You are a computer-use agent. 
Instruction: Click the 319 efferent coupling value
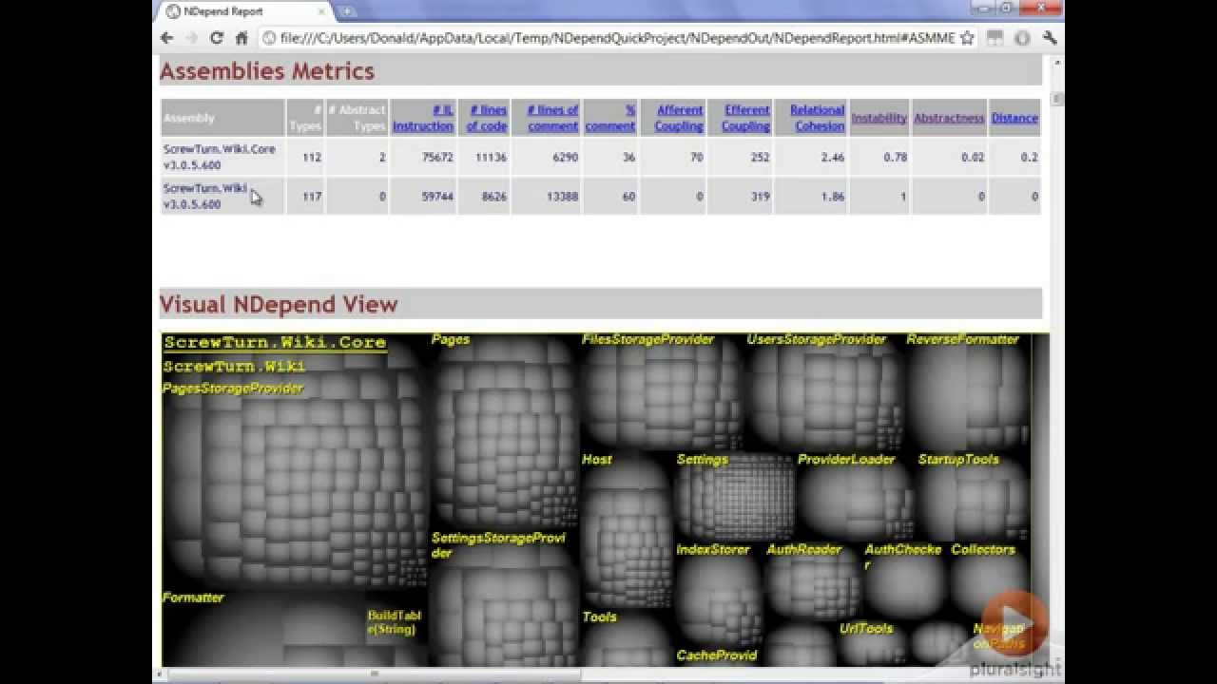pos(760,197)
